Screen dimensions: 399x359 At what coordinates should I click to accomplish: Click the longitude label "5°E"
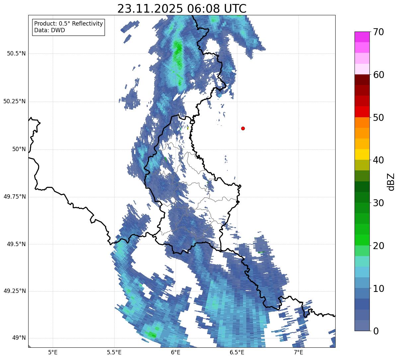coord(53,352)
